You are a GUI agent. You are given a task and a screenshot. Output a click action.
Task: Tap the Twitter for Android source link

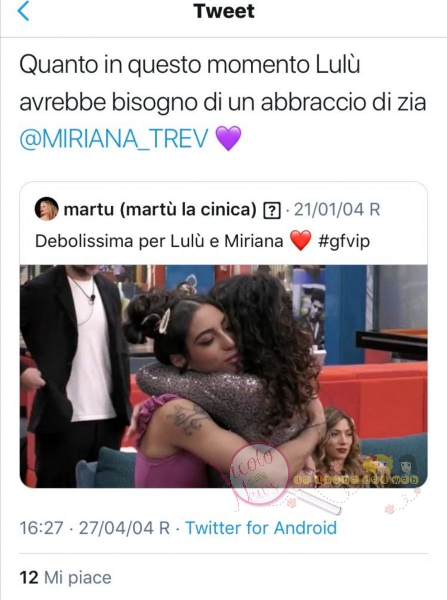[x=261, y=528]
